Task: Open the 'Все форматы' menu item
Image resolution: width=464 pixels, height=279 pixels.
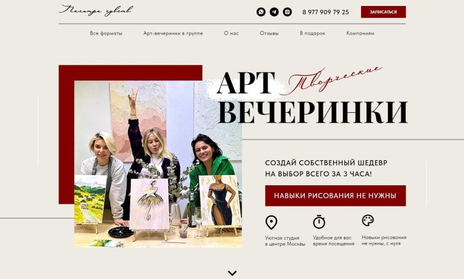Action: click(x=106, y=33)
